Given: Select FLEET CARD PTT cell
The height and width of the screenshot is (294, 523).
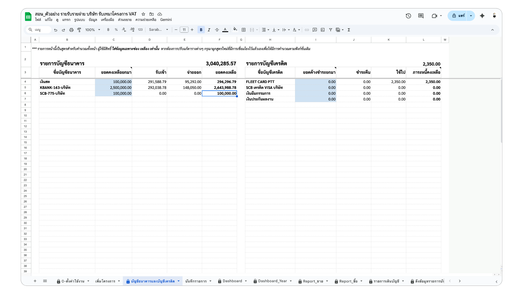Looking at the screenshot, I should coord(270,82).
